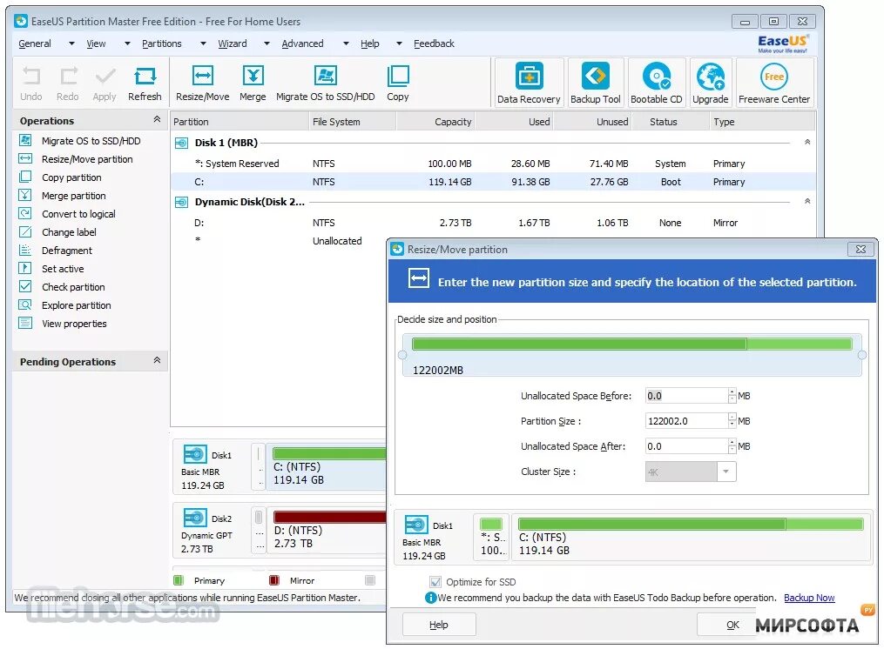Open the Wizard menu dropdown arrow
Screen dimensions: 884x649
267,43
